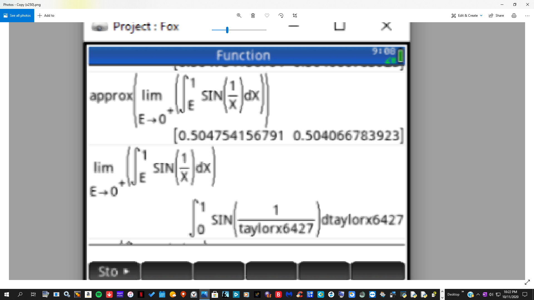Click the down scroll arrow beside the Desktop toolbar
Viewport: 534px width, 300px height.
442,297
